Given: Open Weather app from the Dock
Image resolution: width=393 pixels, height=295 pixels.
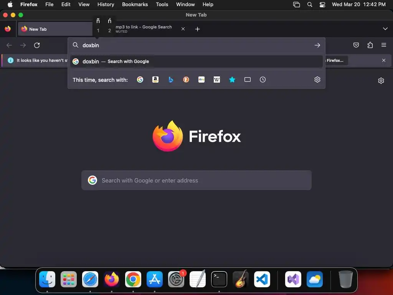Looking at the screenshot, I should [x=315, y=279].
